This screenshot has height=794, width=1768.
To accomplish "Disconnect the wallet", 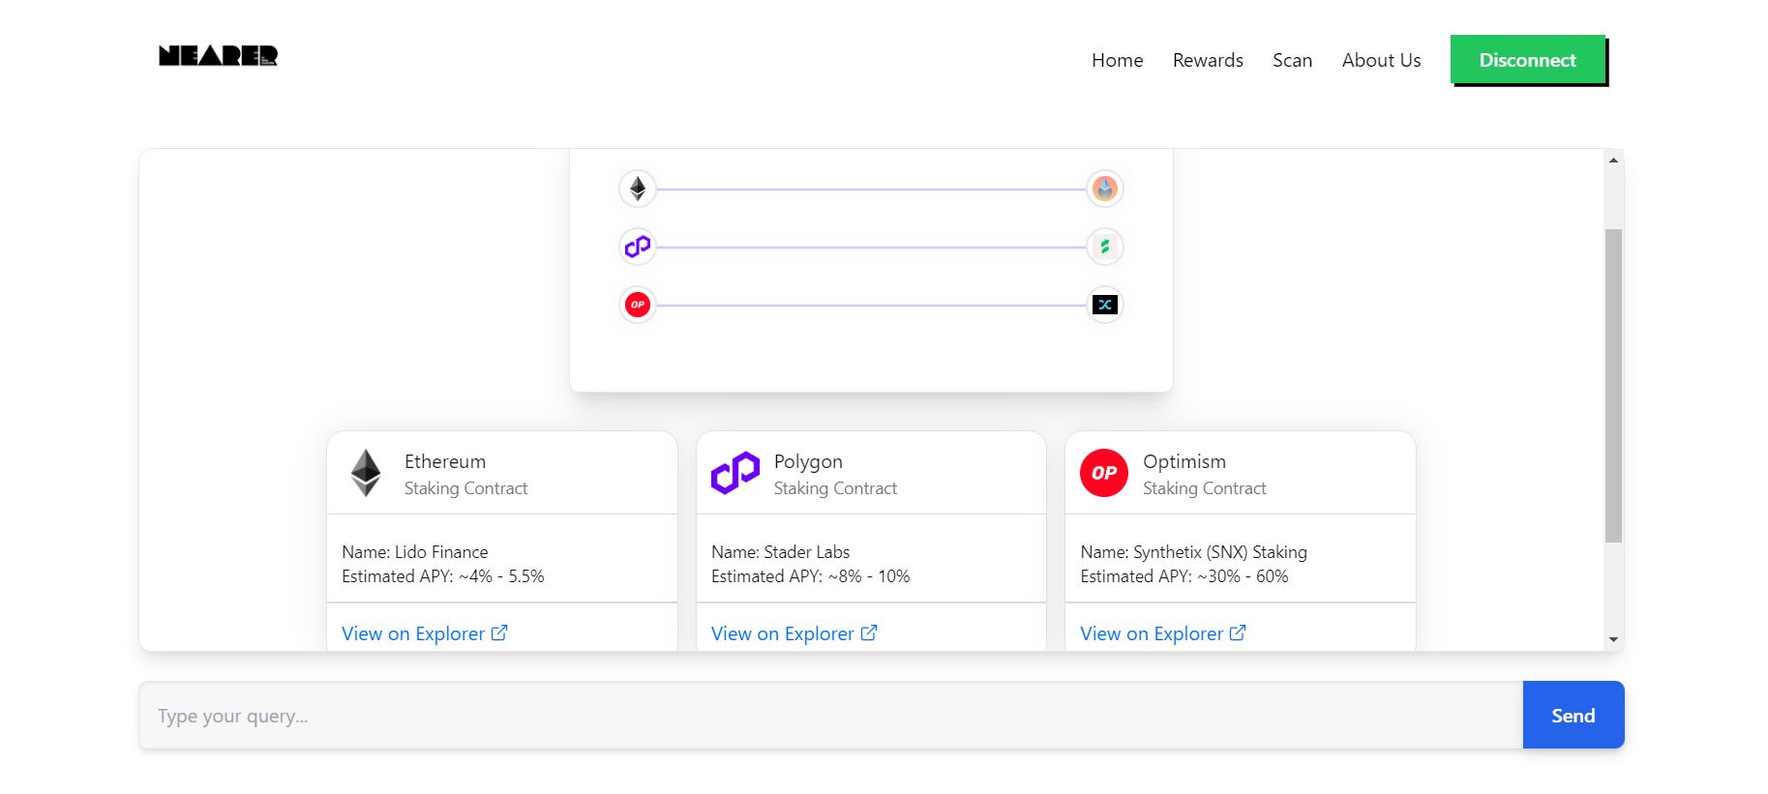I will [1527, 60].
